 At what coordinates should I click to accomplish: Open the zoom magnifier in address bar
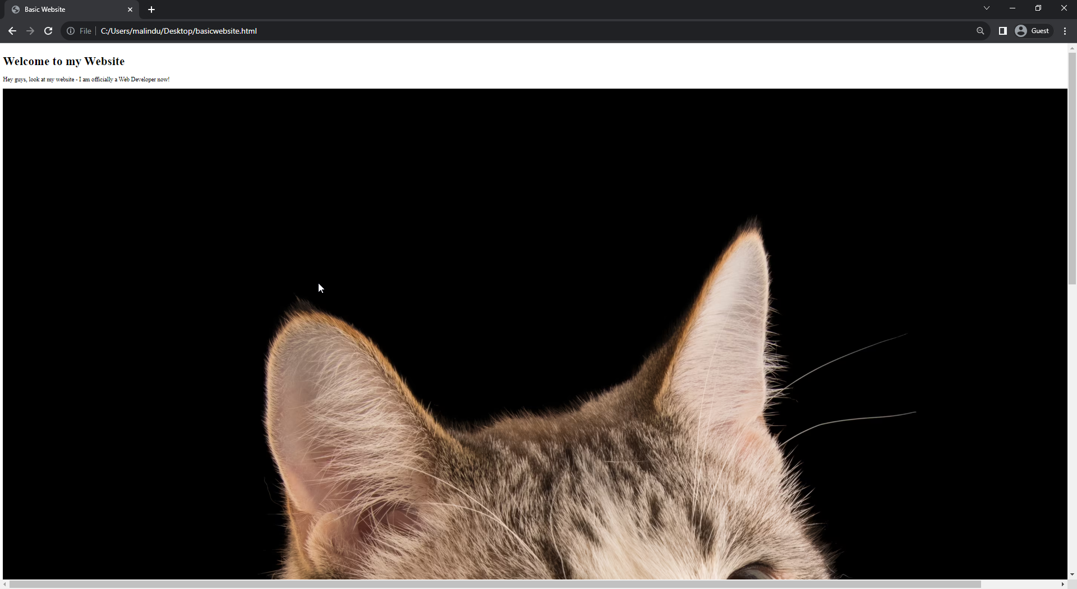tap(980, 31)
